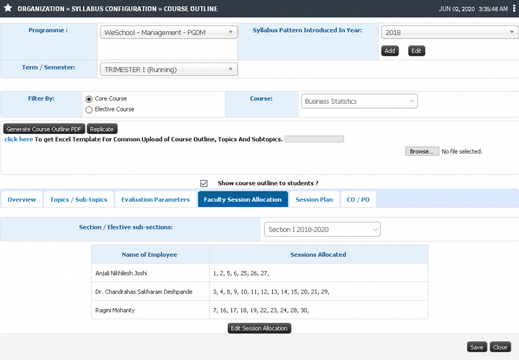Open the Term / Semester dropdown
Screen dimensions: 519x360
pyautogui.click(x=169, y=70)
